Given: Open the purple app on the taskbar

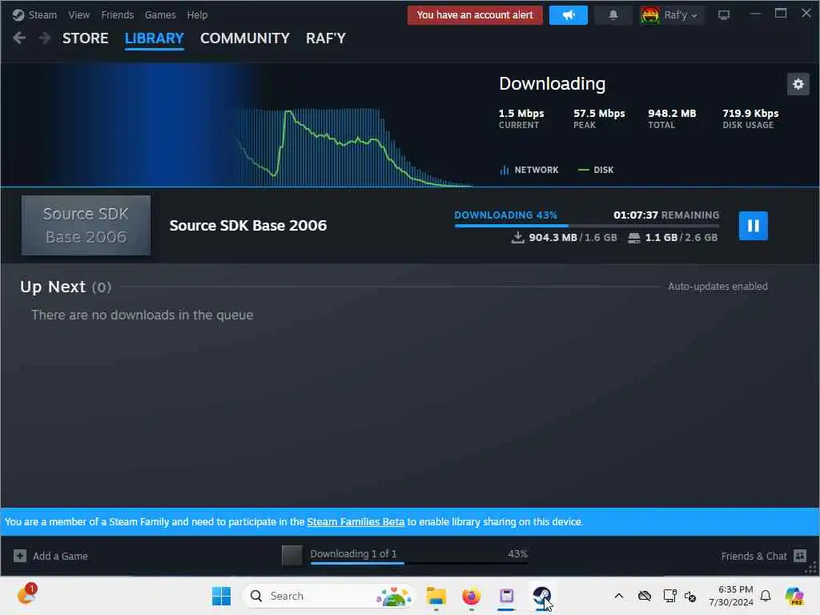Looking at the screenshot, I should pos(506,596).
